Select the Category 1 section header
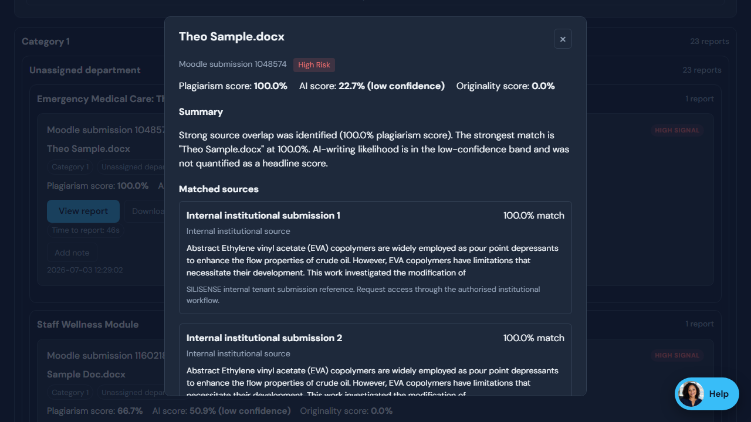Viewport: 751px width, 422px height. coord(46,42)
